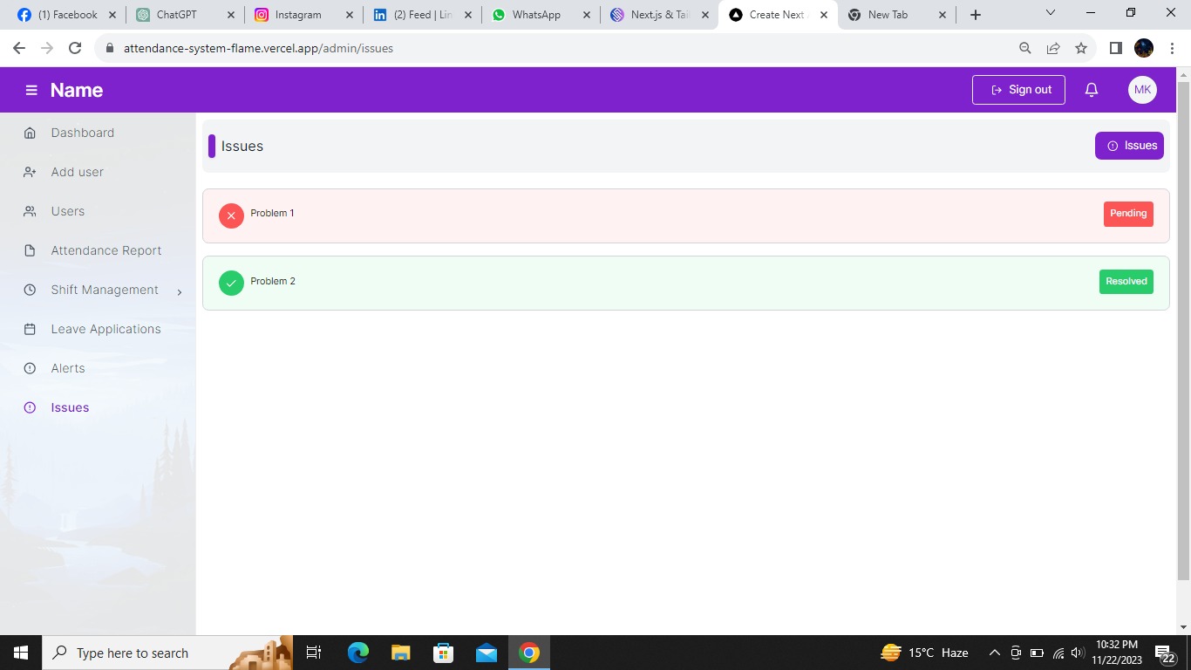Go forward with the browser forward arrow
The height and width of the screenshot is (670, 1191).
click(47, 48)
